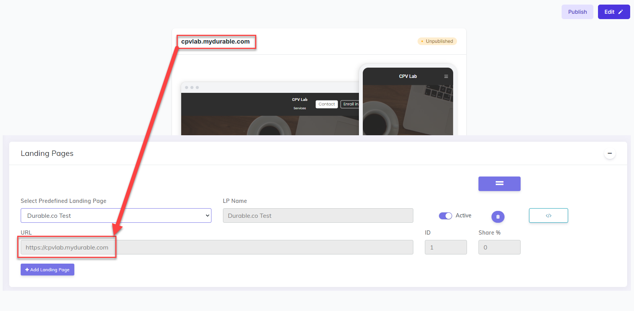634x311 pixels.
Task: Click the desktop preview coffee image
Action: [x=270, y=125]
